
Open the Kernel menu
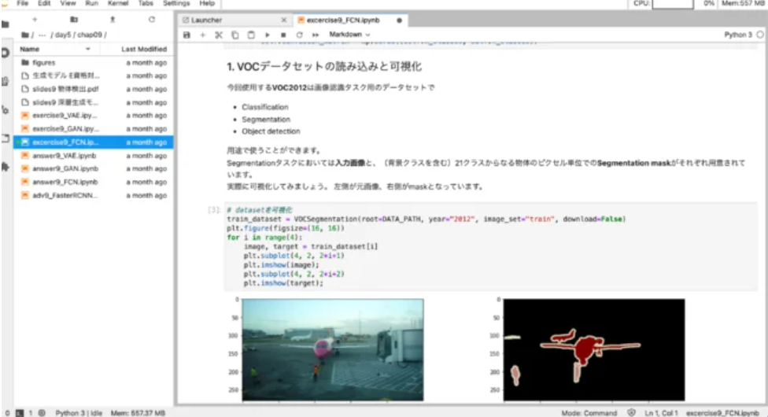tap(118, 3)
